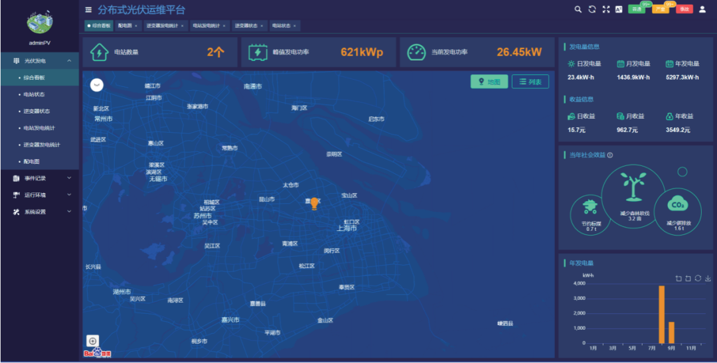Download the 年发电量 chart image
Screen dimensions: 717x363
click(708, 279)
